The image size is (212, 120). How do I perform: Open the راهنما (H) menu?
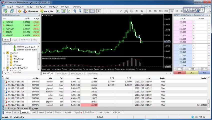[77, 6]
